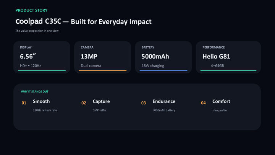Image resolution: width=275 pixels, height=155 pixels.
Task: Click the green bar under Performance card
Action: (x=228, y=71)
